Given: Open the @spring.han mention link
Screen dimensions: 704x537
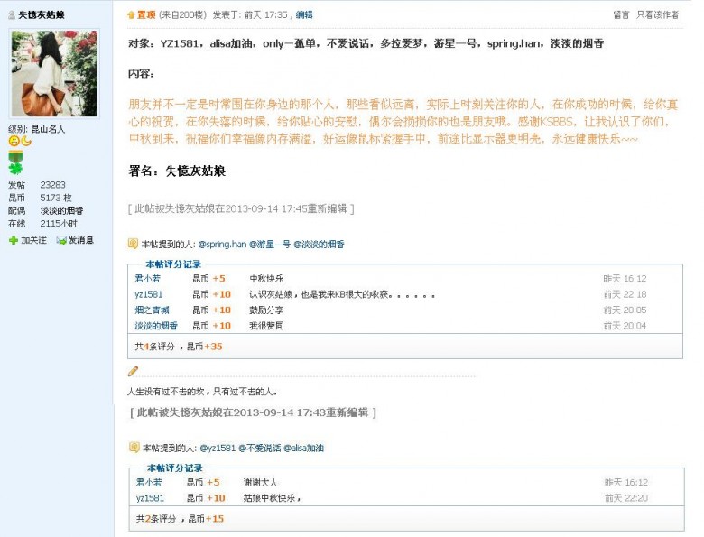Looking at the screenshot, I should click(222, 245).
